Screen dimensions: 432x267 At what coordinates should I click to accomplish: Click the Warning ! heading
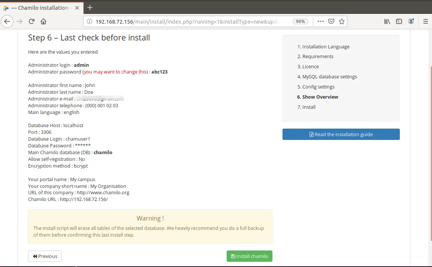click(x=150, y=219)
